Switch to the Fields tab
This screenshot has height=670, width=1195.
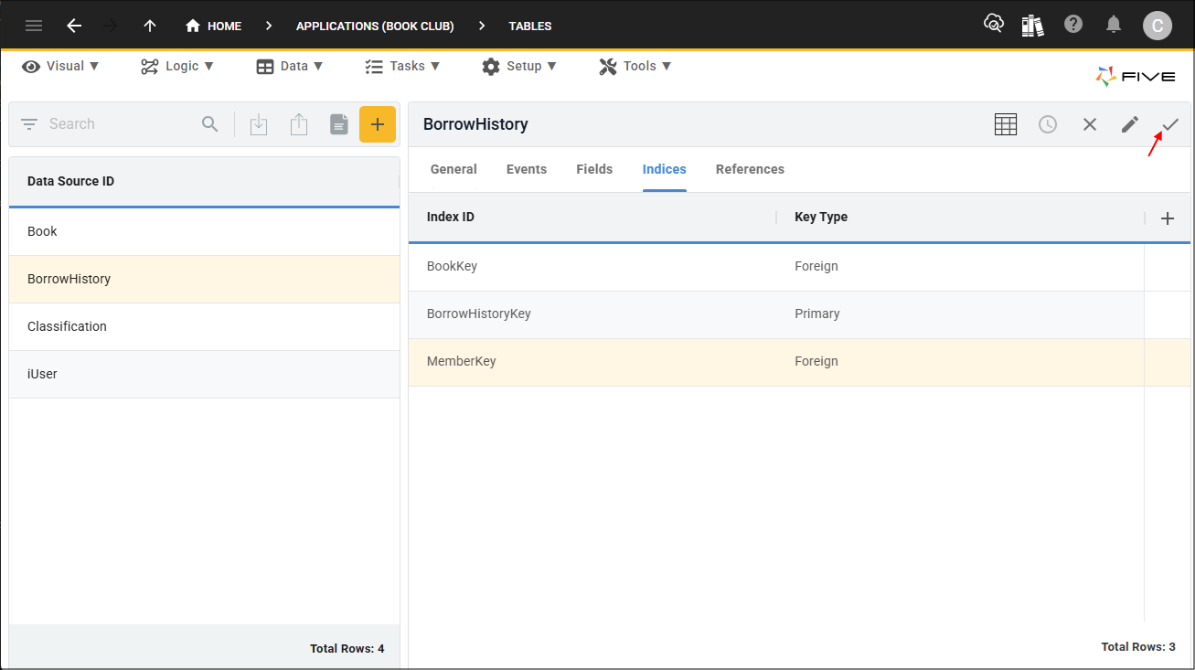[x=594, y=169]
